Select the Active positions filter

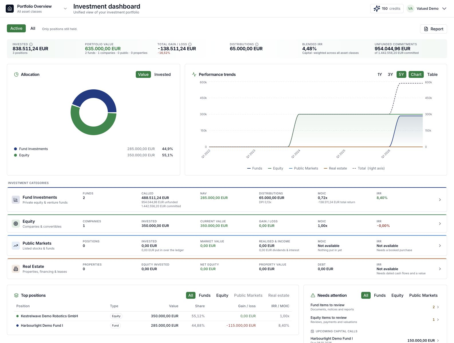pos(16,28)
